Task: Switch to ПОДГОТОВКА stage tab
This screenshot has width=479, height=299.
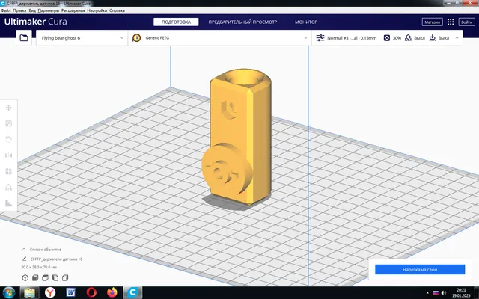Action: [176, 22]
